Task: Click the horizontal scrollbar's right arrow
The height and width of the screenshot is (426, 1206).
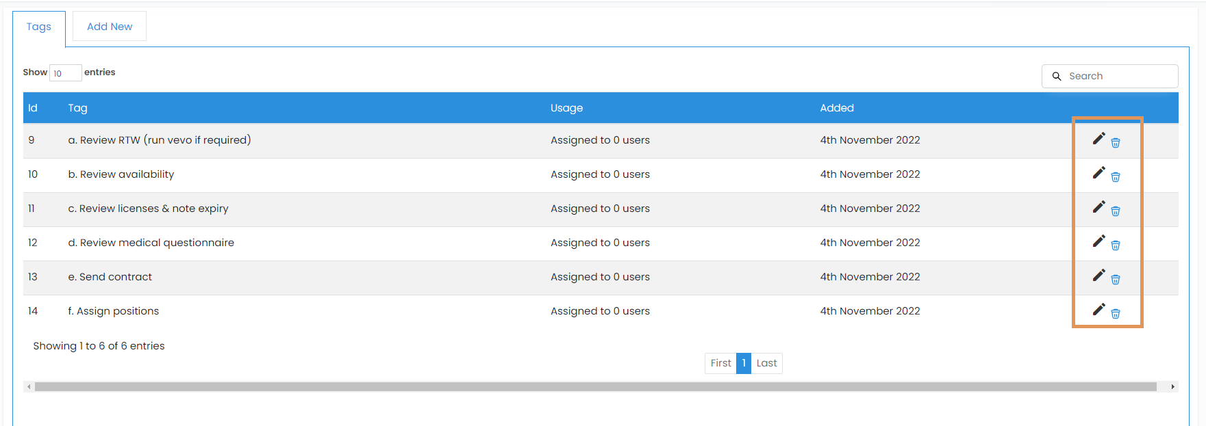Action: (1172, 387)
